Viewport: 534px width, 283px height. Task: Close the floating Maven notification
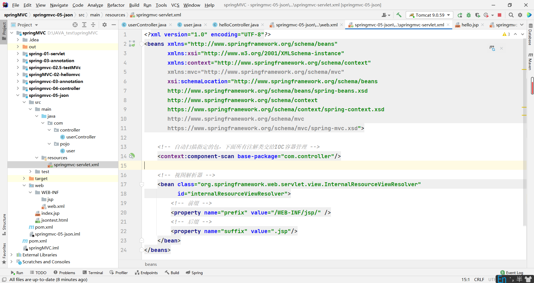[501, 48]
